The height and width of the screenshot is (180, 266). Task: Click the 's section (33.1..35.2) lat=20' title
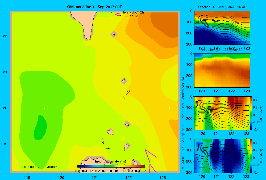click(x=222, y=50)
